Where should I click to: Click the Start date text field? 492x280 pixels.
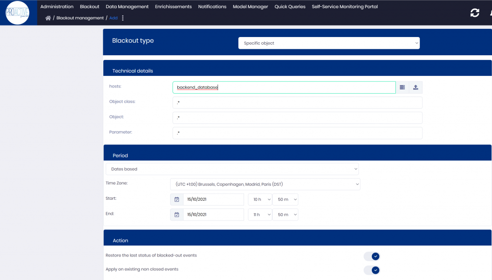(x=213, y=199)
